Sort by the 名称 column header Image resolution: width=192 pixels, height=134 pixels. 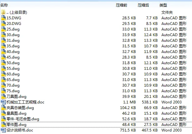click(4, 5)
